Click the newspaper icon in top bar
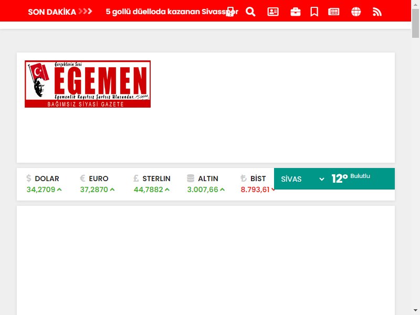420x315 pixels. pos(334,12)
